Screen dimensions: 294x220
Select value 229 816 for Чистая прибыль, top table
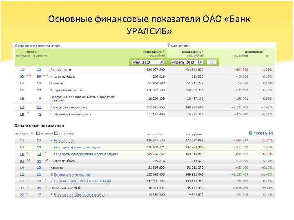click(x=158, y=77)
